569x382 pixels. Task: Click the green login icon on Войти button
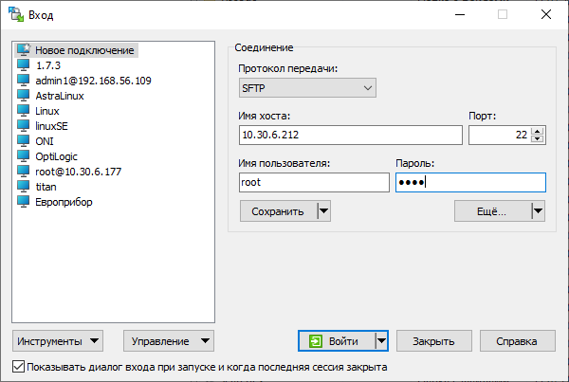click(316, 341)
